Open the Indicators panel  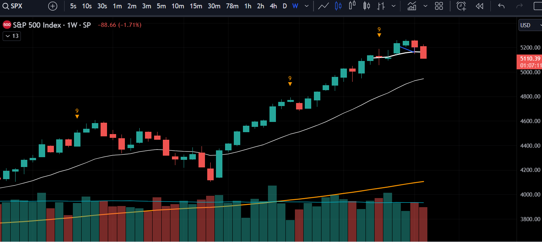click(412, 6)
